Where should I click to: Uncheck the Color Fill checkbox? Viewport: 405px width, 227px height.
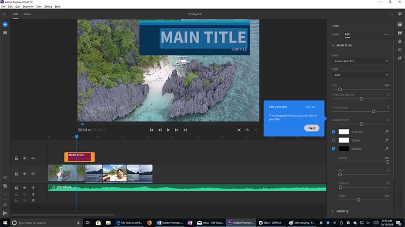click(x=333, y=132)
